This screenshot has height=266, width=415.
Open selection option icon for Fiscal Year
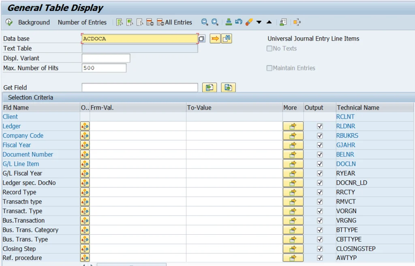tap(85, 145)
